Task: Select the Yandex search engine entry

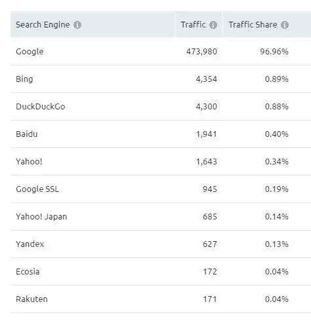Action: tap(30, 244)
